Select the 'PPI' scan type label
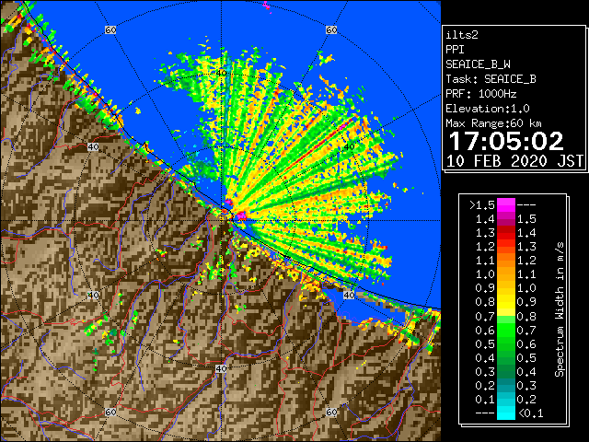The height and width of the screenshot is (442, 589). click(455, 50)
